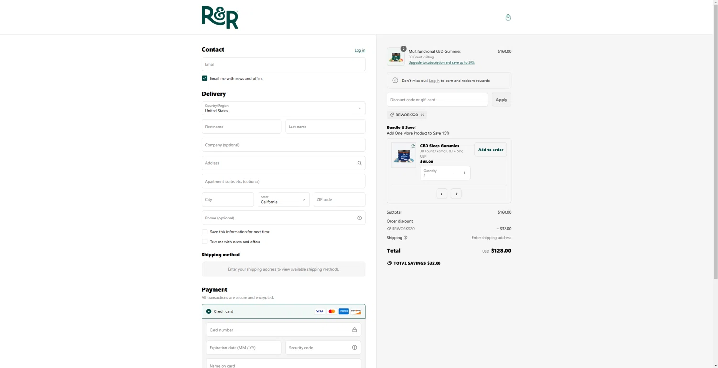The image size is (718, 368).
Task: Click the Phone (optional) field
Action: 283,218
